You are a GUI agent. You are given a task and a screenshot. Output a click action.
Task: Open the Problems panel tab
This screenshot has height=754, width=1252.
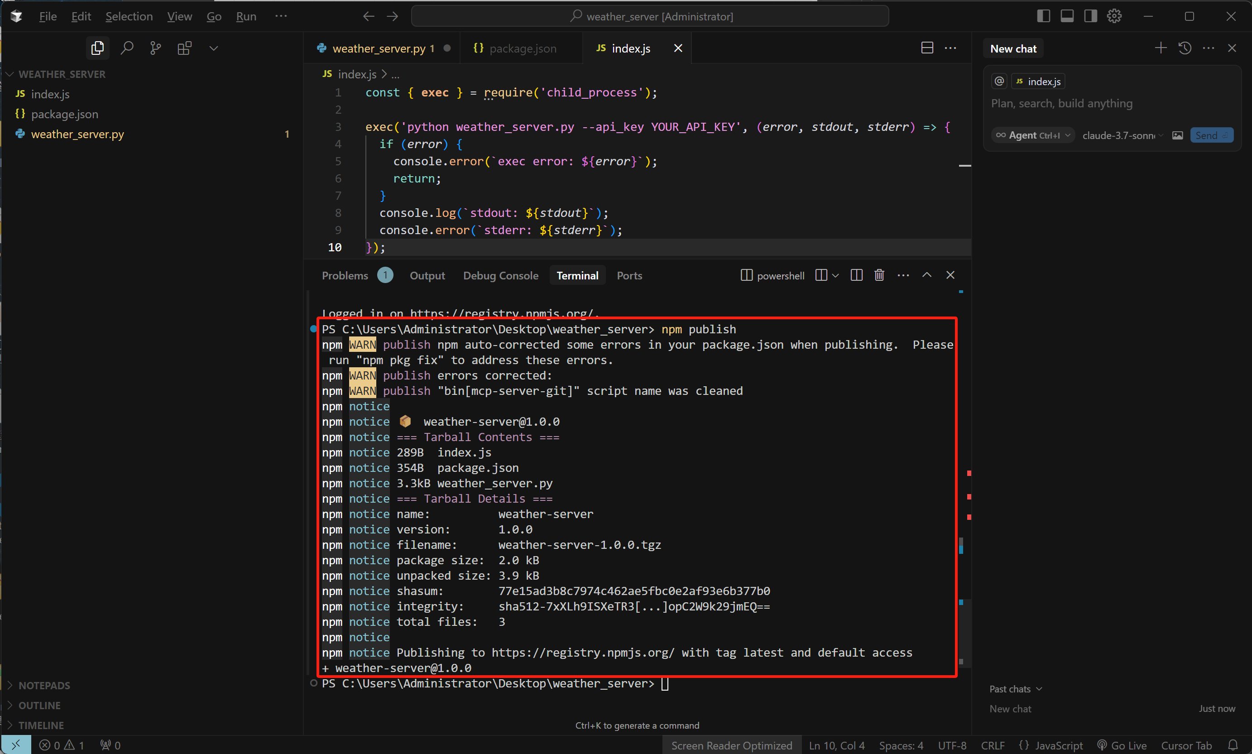pos(345,275)
